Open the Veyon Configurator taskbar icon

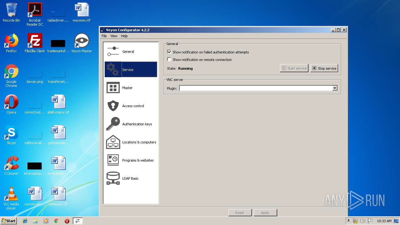(x=77, y=221)
